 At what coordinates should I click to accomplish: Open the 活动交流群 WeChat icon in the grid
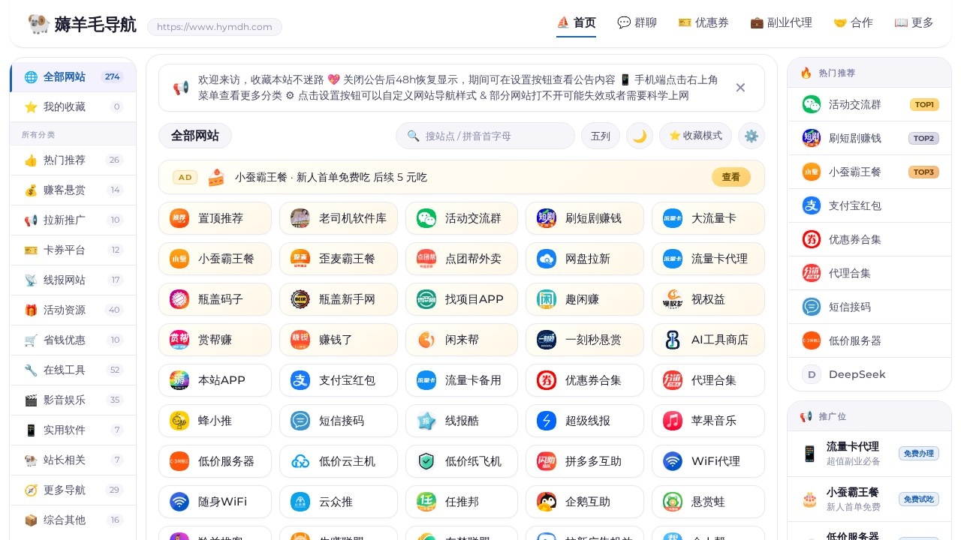(x=426, y=218)
